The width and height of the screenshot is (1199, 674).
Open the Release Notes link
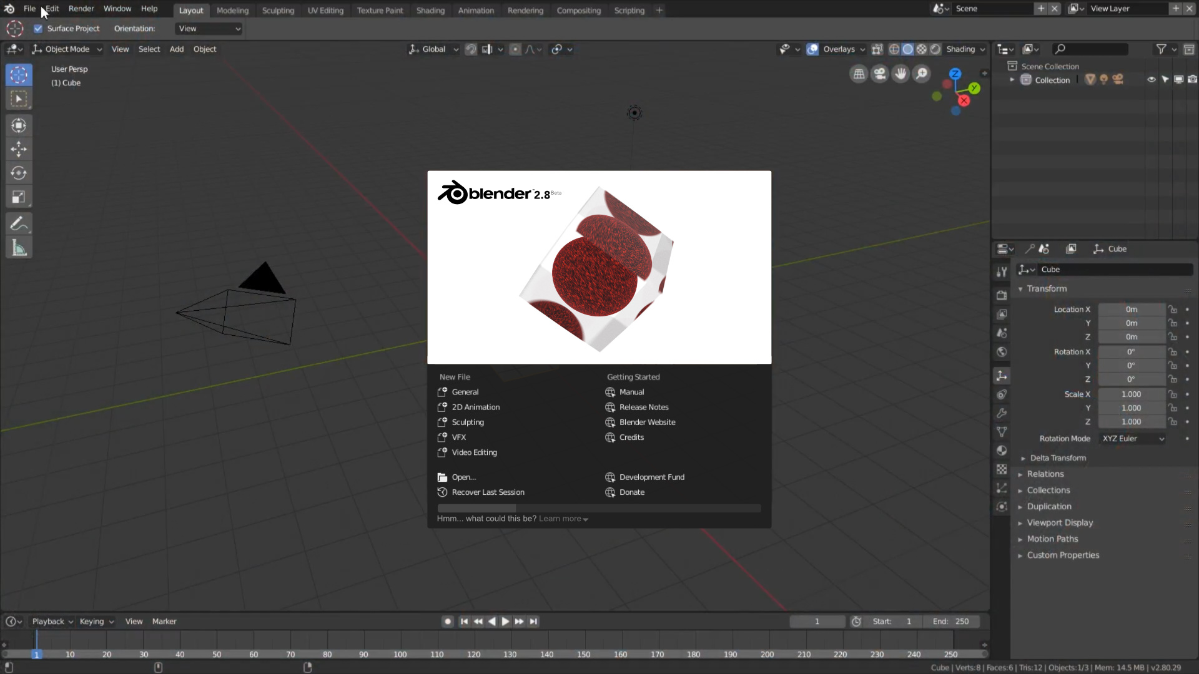point(643,407)
